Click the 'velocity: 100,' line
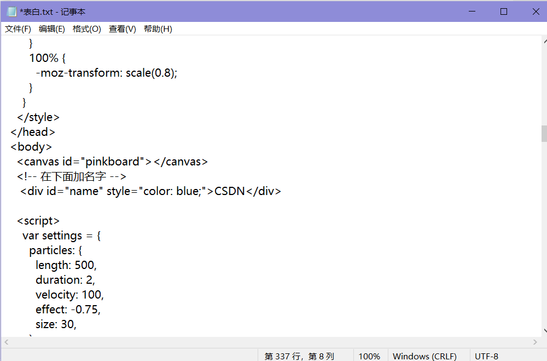Viewport: 547px width, 361px height. click(x=69, y=295)
